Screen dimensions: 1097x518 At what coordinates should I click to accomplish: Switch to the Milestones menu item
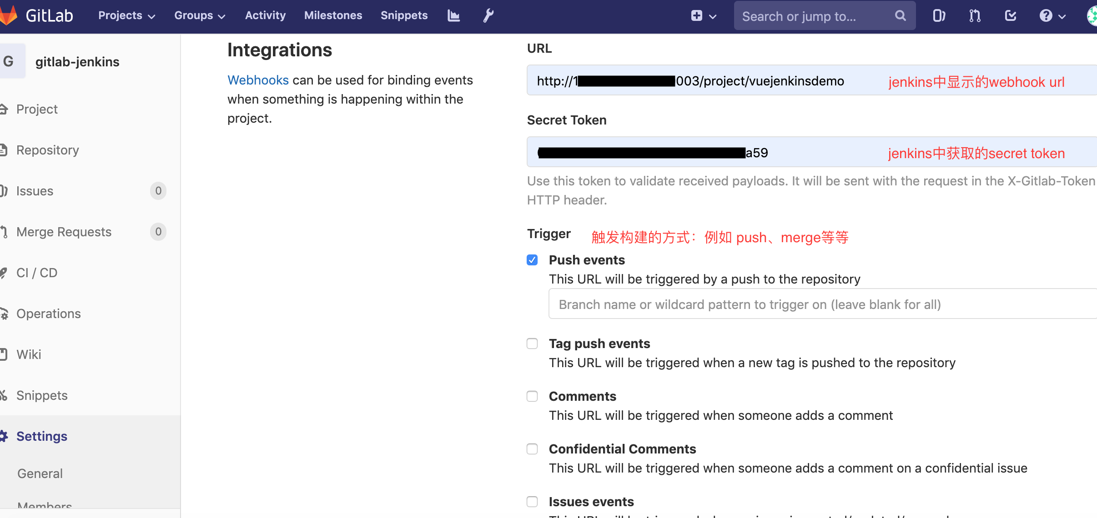[333, 15]
